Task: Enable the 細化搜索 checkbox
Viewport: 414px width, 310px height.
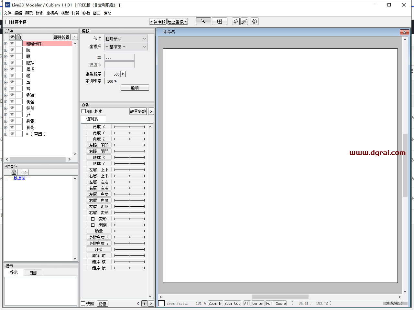Action: click(84, 111)
